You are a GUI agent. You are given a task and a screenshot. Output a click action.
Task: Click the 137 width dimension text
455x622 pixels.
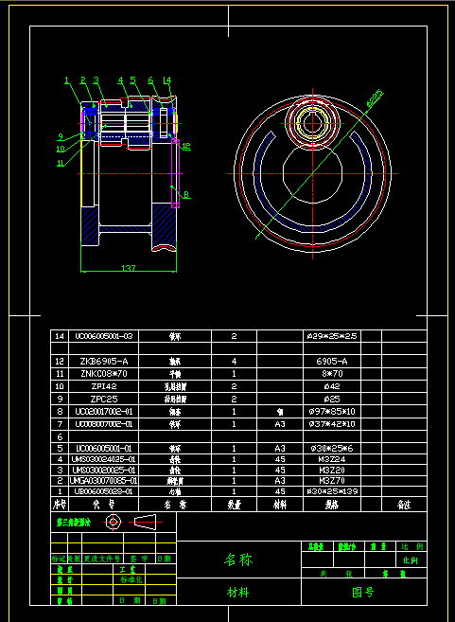tap(129, 268)
